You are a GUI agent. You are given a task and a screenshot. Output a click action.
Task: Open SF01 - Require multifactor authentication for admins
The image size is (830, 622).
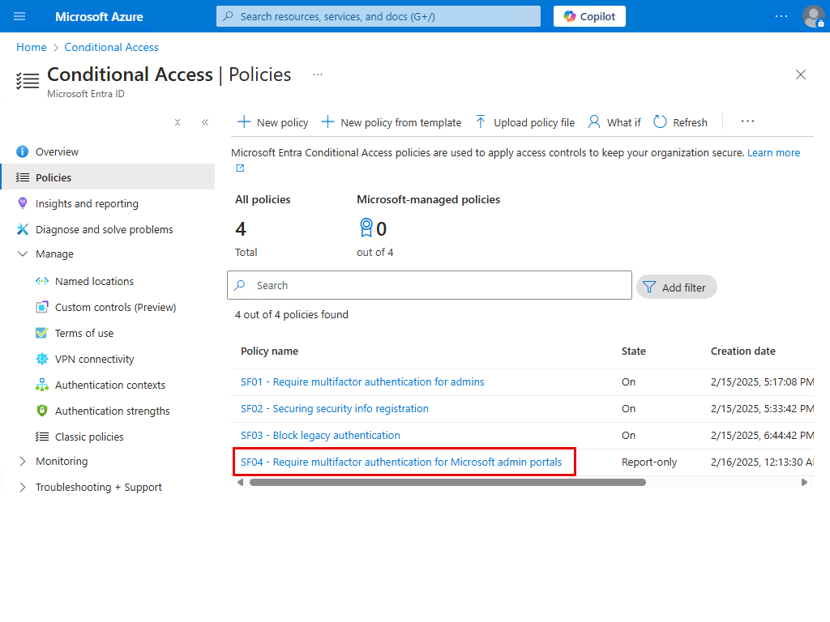point(362,382)
